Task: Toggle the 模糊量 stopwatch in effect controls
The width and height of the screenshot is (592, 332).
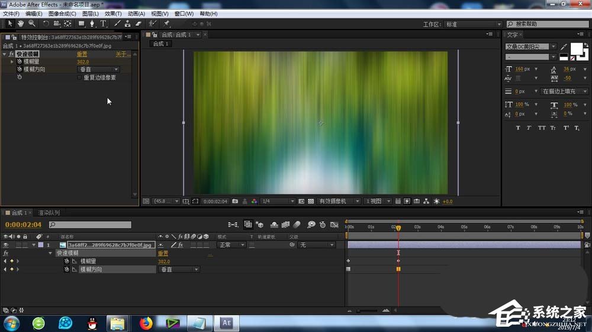Action: point(20,61)
